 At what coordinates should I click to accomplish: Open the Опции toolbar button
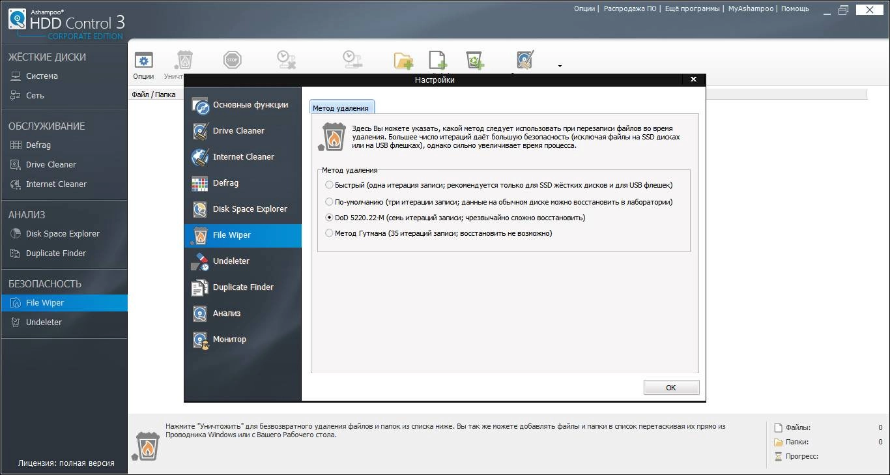(x=143, y=65)
